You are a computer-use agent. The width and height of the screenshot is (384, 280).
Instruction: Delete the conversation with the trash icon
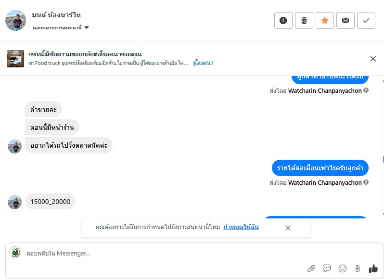304,21
